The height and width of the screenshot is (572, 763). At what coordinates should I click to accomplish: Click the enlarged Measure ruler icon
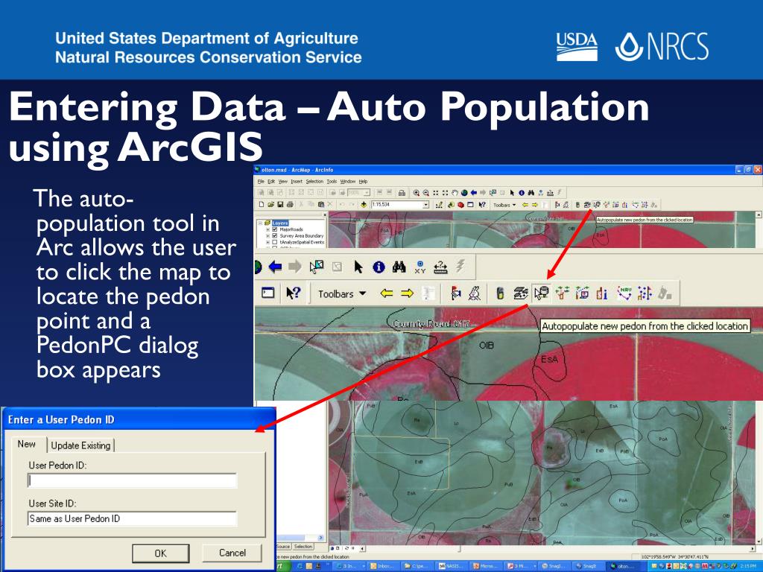440,267
